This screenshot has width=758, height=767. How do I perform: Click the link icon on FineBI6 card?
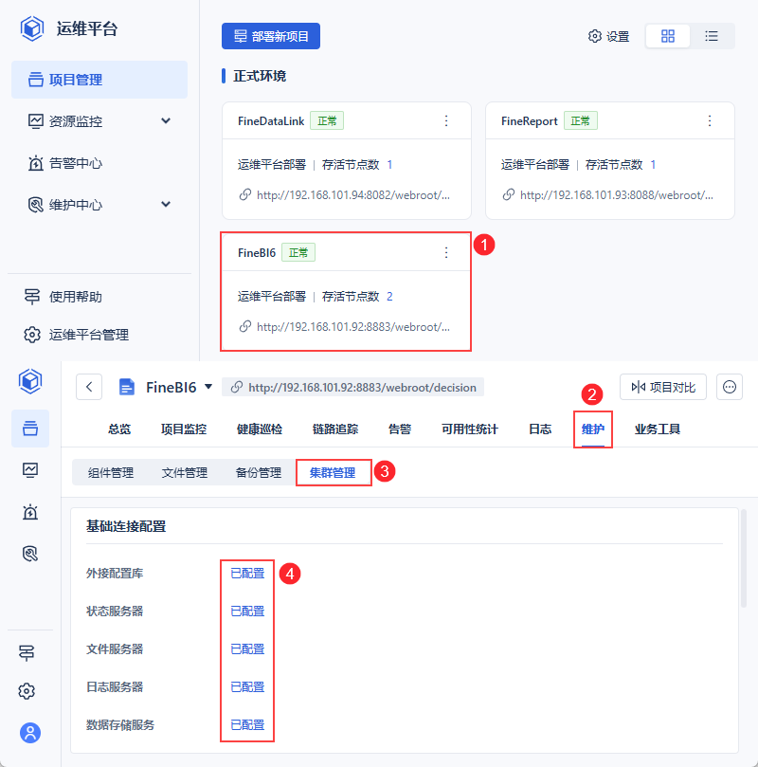click(x=244, y=326)
